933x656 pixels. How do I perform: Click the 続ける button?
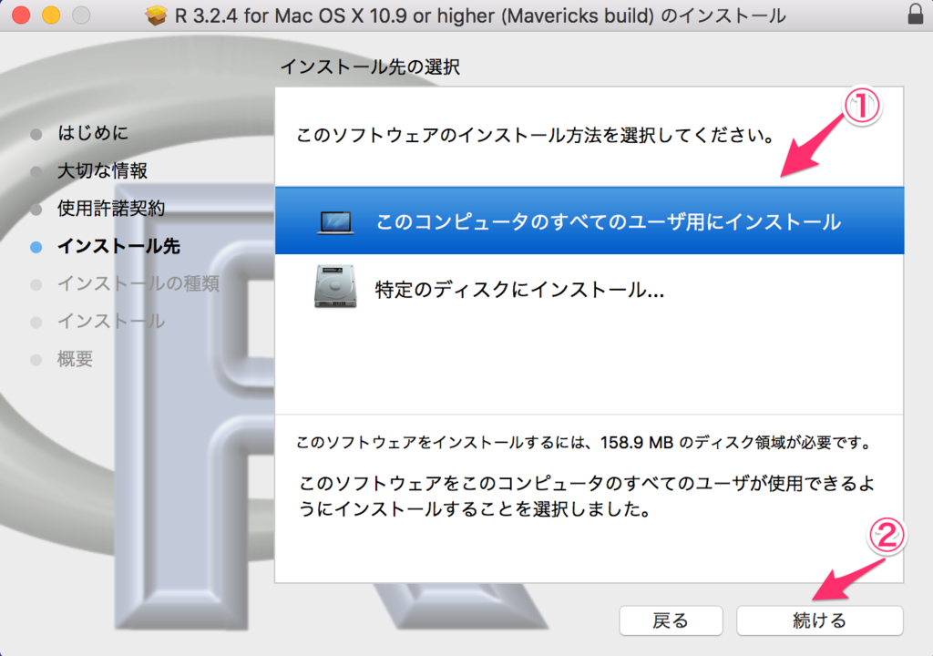(819, 620)
